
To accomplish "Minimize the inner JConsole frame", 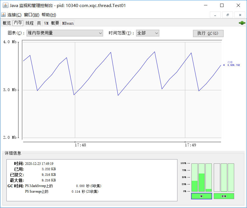I will point(215,15).
